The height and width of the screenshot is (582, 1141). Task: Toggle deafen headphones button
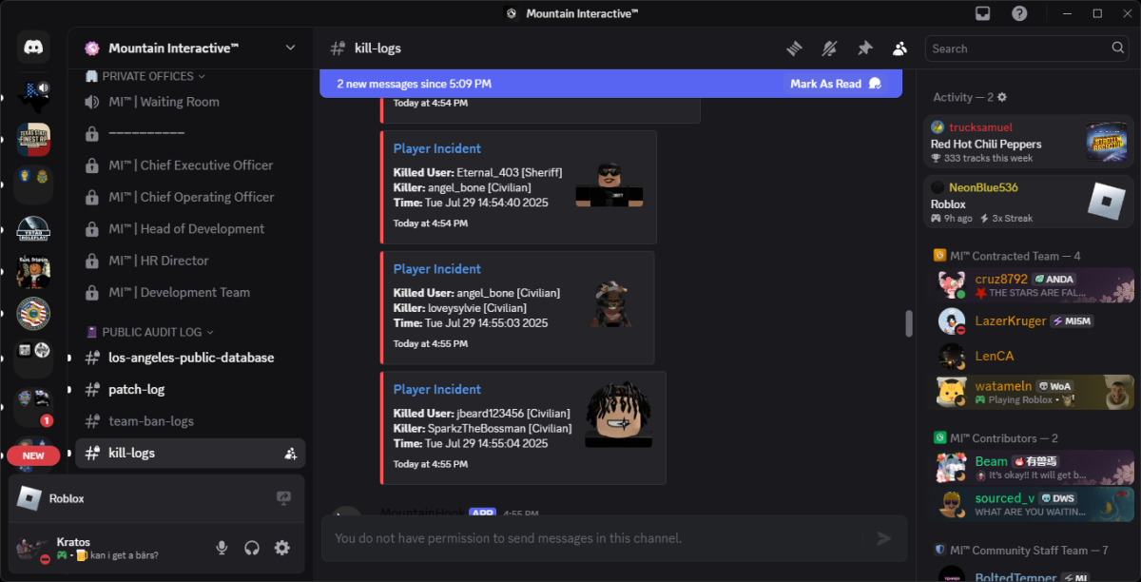[252, 548]
